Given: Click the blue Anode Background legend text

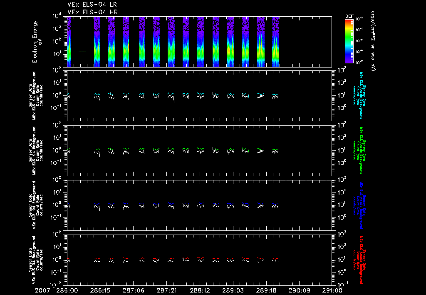Looking at the screenshot, I should [x=359, y=205].
